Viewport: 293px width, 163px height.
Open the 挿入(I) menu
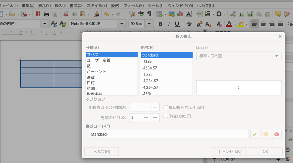point(60,5)
